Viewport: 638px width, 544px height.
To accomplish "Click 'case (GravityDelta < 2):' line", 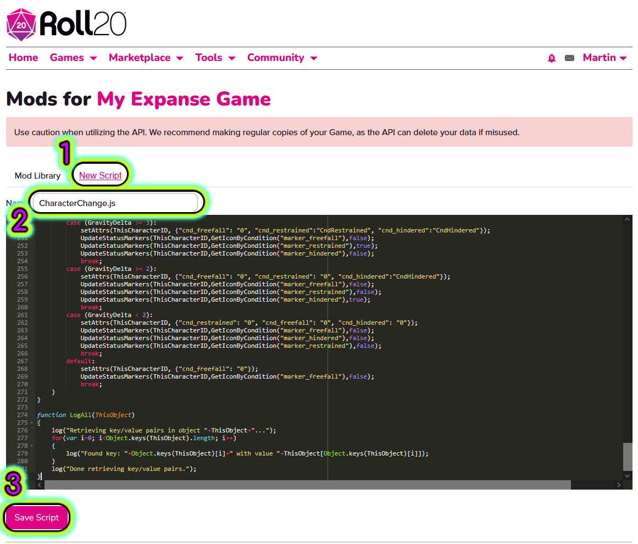I will [x=109, y=315].
